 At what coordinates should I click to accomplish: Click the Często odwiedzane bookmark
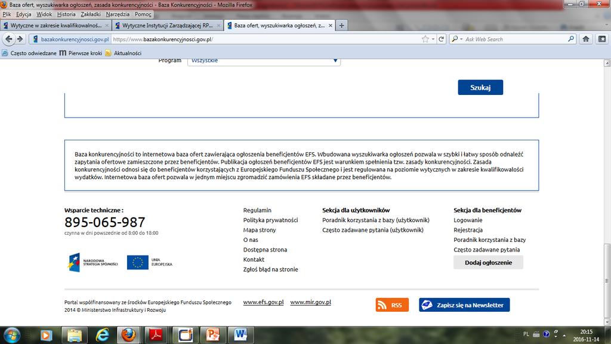pyautogui.click(x=29, y=53)
